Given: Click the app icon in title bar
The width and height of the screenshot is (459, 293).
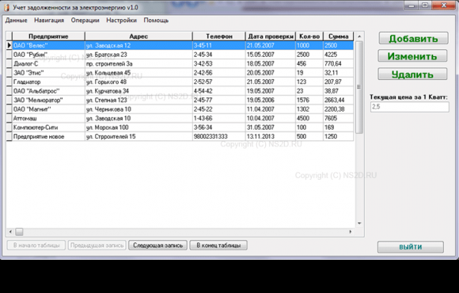Looking at the screenshot, I should (6, 7).
